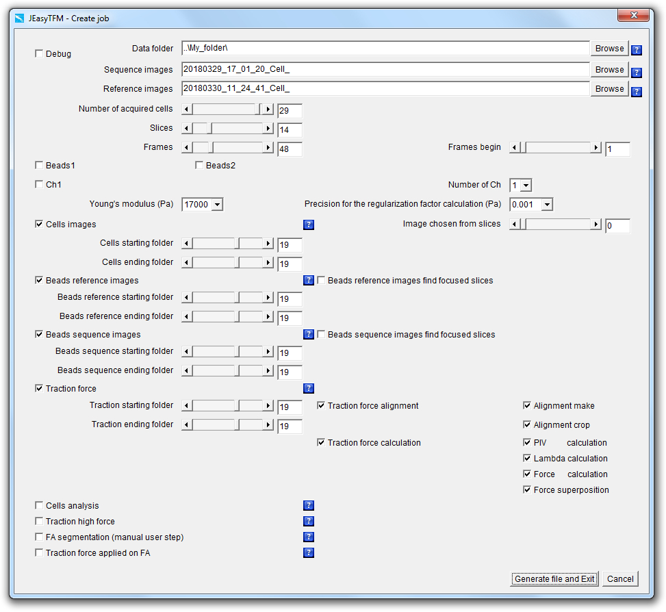Open help icon for Traction force
666x612 pixels.
pos(309,388)
